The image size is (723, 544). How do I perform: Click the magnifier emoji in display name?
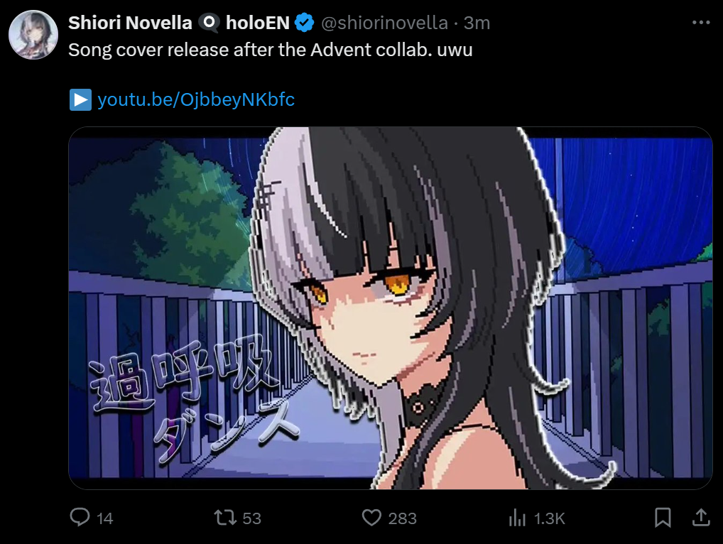(209, 23)
